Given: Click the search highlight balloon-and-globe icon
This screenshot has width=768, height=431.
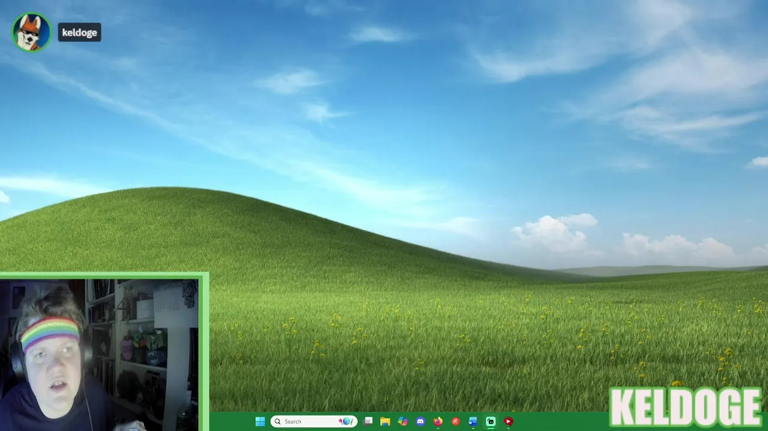Looking at the screenshot, I should click(345, 421).
